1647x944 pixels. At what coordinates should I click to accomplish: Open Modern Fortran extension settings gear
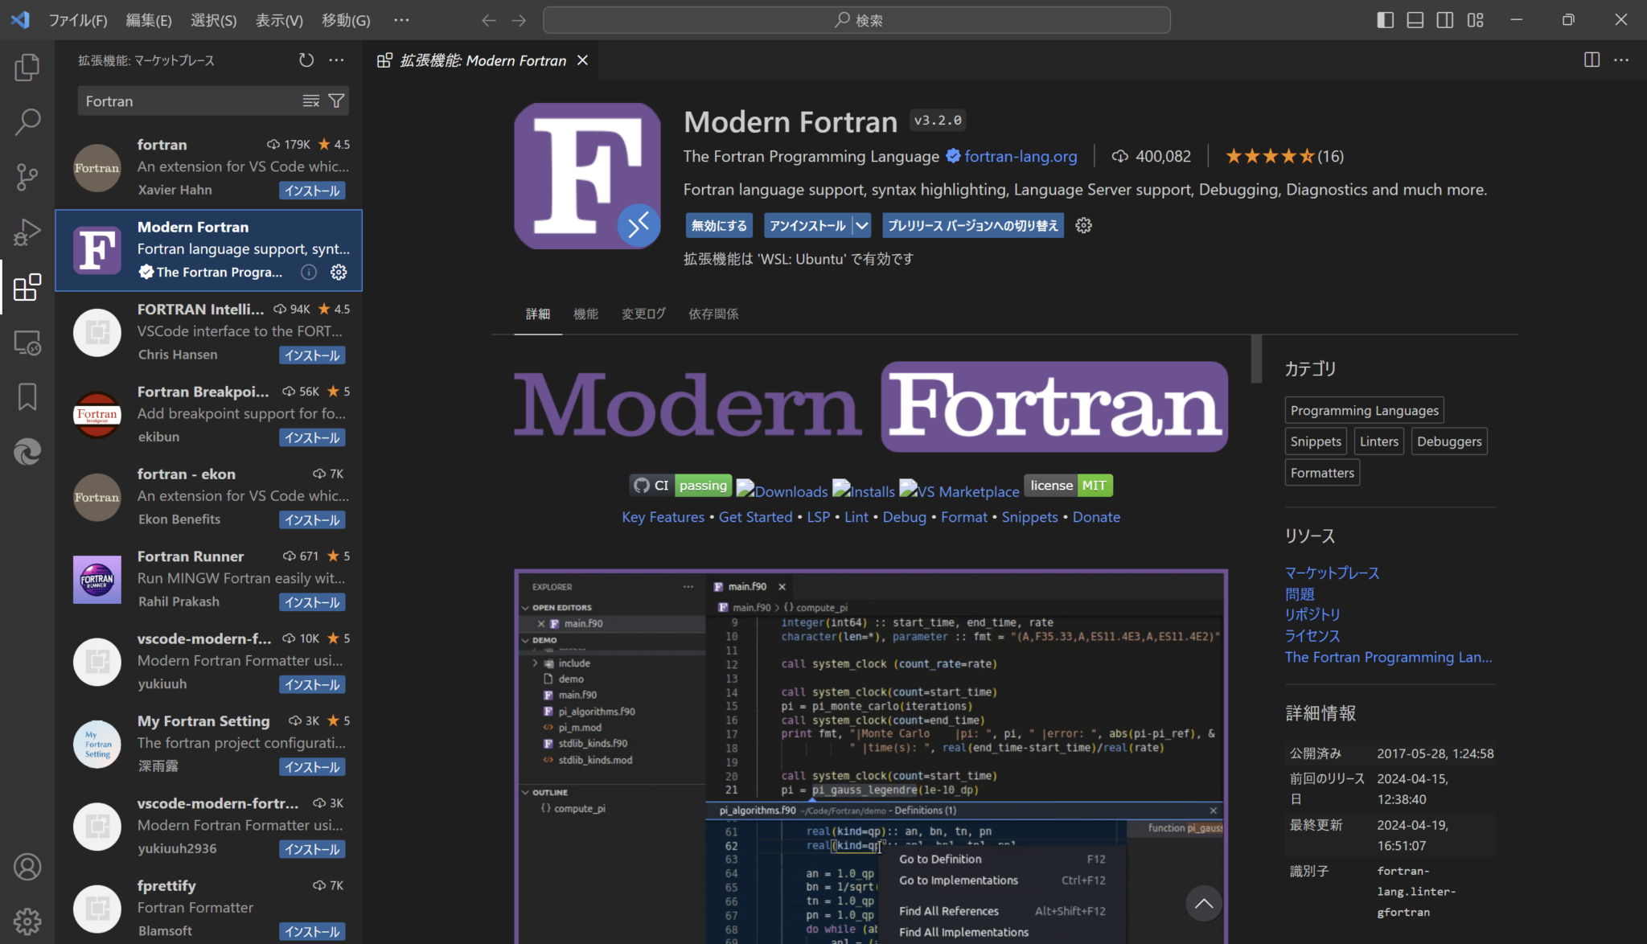click(1083, 225)
